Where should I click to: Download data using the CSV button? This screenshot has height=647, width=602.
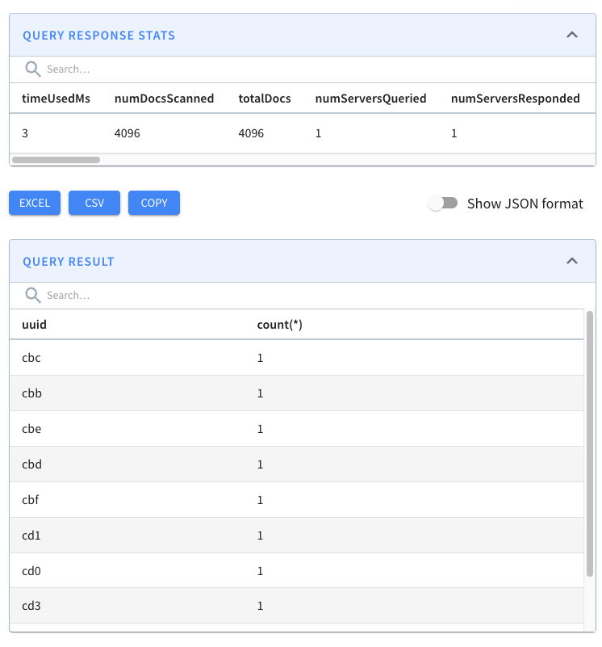pos(94,203)
